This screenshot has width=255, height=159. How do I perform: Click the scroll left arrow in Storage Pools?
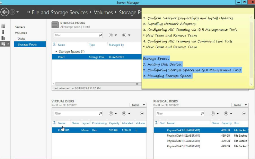click(54, 84)
